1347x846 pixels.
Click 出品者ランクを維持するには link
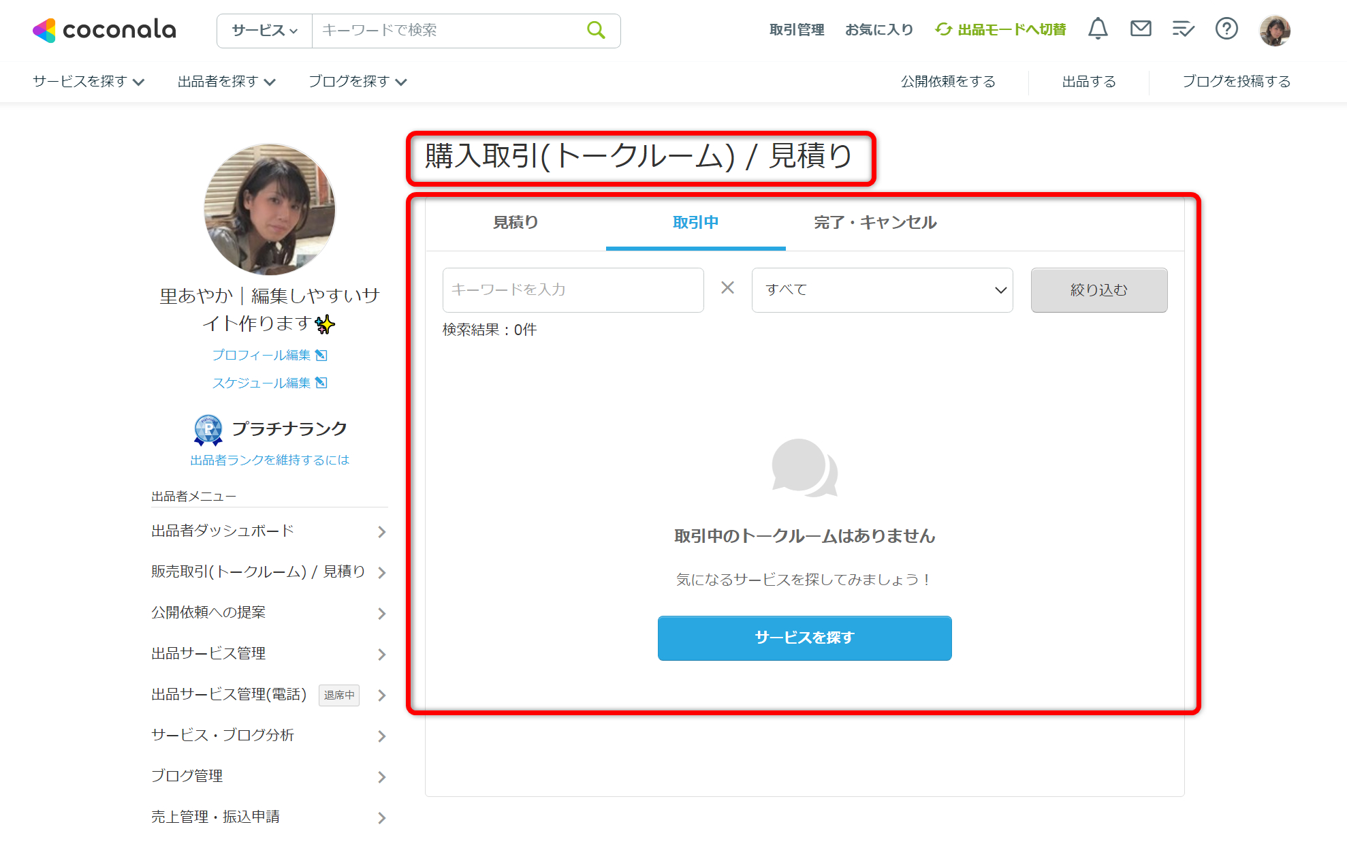tap(270, 460)
